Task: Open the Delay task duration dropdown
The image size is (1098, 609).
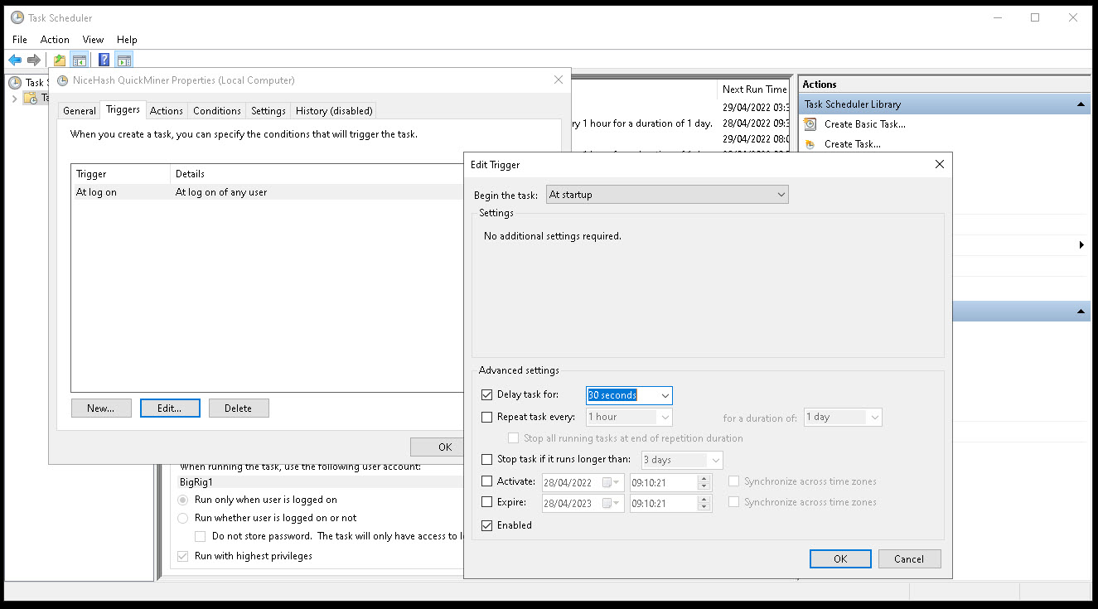Action: (x=664, y=394)
